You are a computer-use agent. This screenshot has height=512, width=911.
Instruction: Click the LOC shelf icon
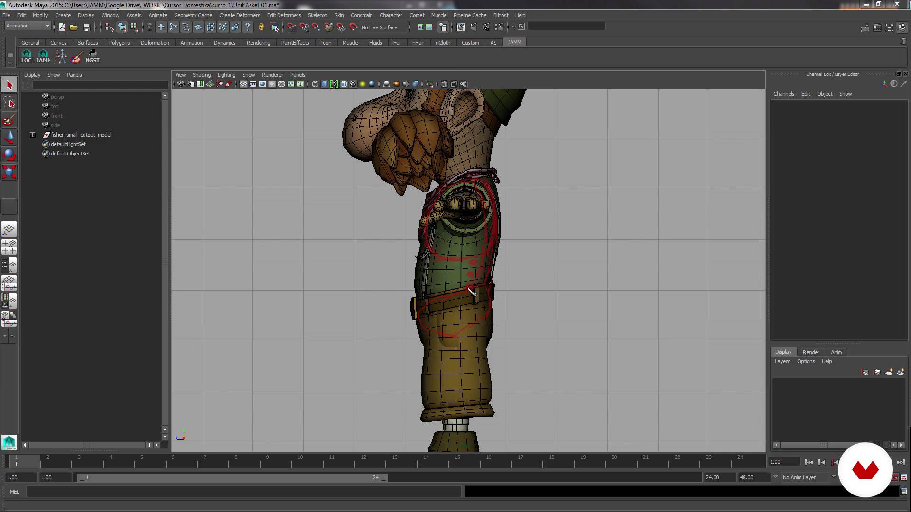[27, 56]
